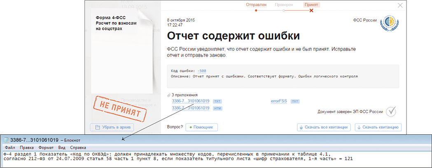Open the first 3386-7 TXT attachment
This screenshot has height=168, width=432.
tap(191, 101)
